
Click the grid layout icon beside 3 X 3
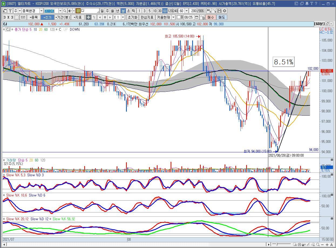[16, 17]
